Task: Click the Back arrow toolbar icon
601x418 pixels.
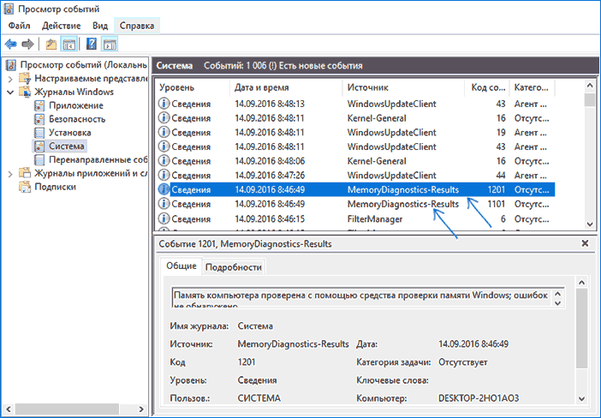Action: tap(10, 44)
